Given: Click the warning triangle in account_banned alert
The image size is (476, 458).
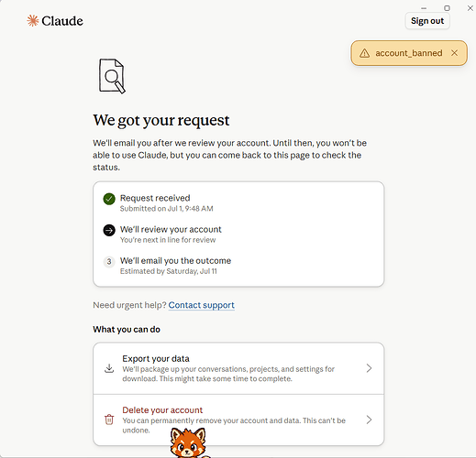Looking at the screenshot, I should [x=364, y=53].
